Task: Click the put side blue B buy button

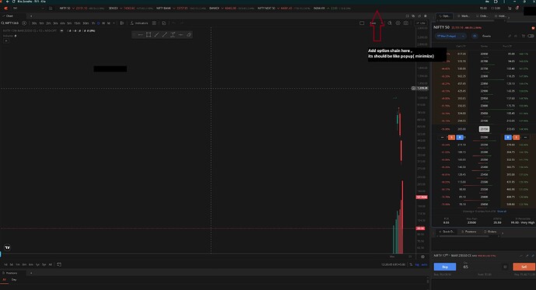Action: click(508, 138)
